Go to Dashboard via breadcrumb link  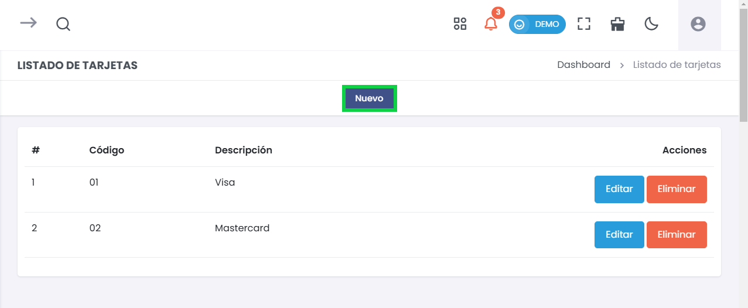tap(583, 65)
